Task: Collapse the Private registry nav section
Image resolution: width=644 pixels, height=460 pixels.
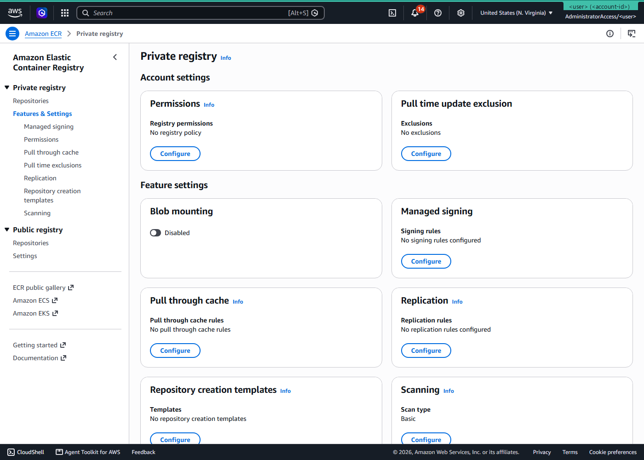Action: click(7, 87)
